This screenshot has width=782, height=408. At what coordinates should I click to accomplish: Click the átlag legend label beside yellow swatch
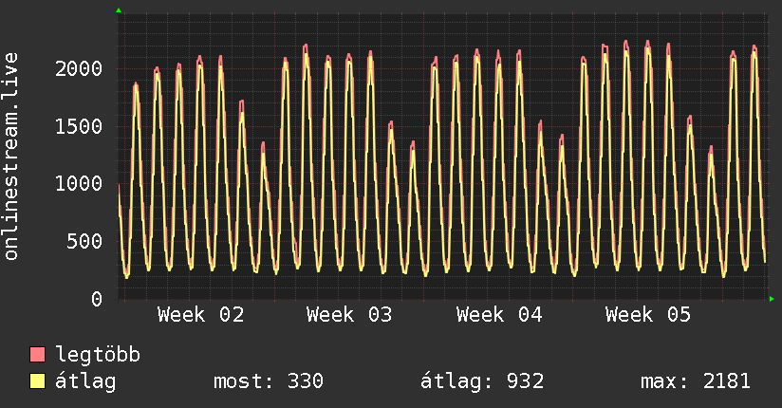click(85, 381)
